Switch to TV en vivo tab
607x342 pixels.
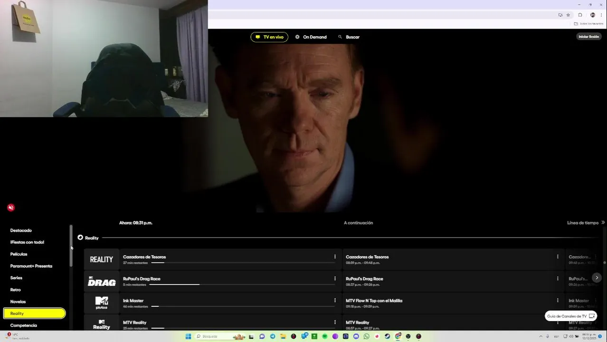click(x=269, y=37)
